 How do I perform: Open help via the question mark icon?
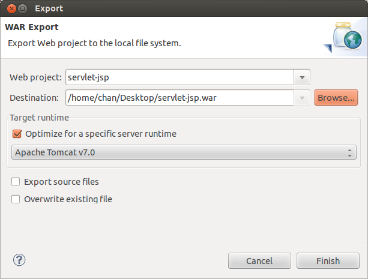coord(19,260)
